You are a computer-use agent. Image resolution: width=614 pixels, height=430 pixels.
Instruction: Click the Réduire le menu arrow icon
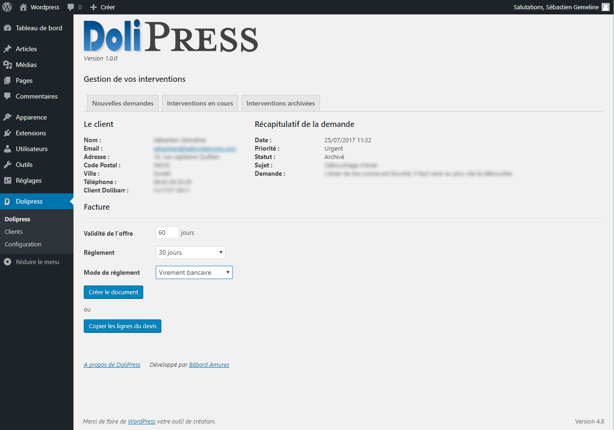click(7, 262)
